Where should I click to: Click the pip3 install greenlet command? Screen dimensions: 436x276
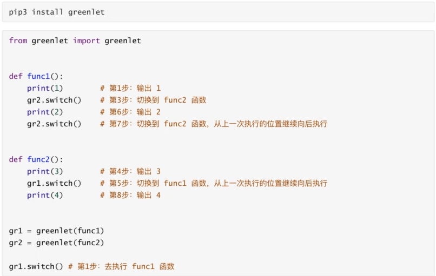click(x=57, y=12)
